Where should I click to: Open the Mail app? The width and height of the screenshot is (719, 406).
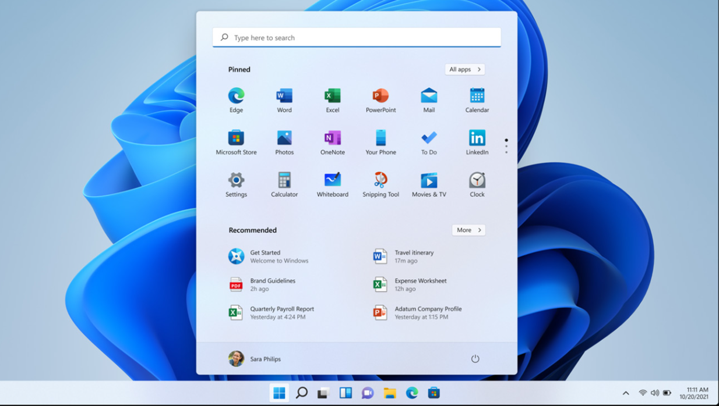point(429,100)
